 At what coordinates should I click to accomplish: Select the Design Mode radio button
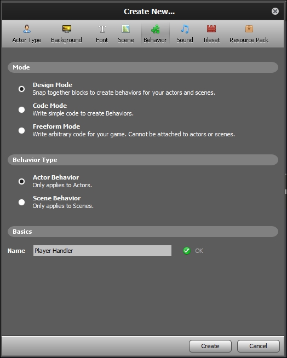(22, 89)
